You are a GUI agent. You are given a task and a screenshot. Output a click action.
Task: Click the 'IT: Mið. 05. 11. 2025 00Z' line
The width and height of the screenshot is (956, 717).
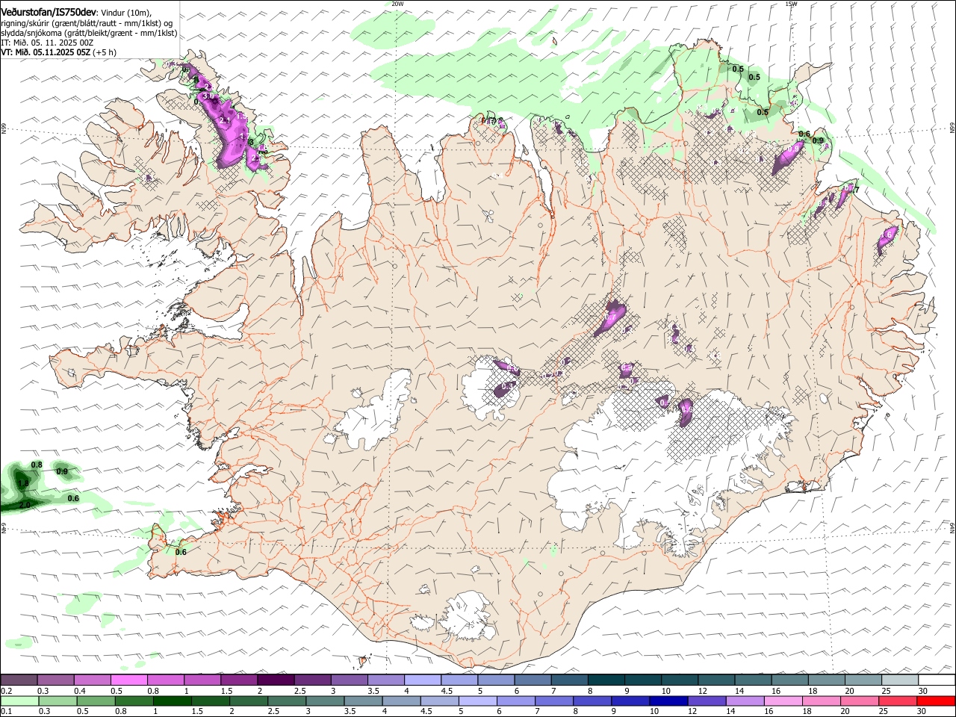[47, 43]
